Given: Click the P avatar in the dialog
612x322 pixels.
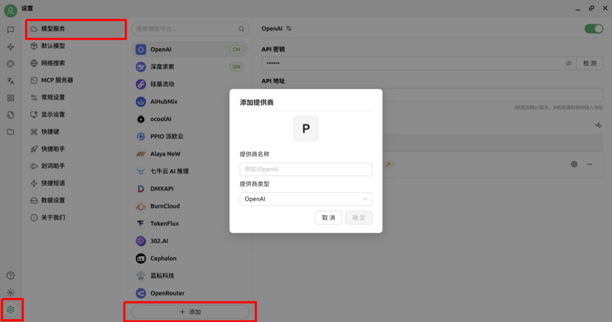Looking at the screenshot, I should 306,129.
